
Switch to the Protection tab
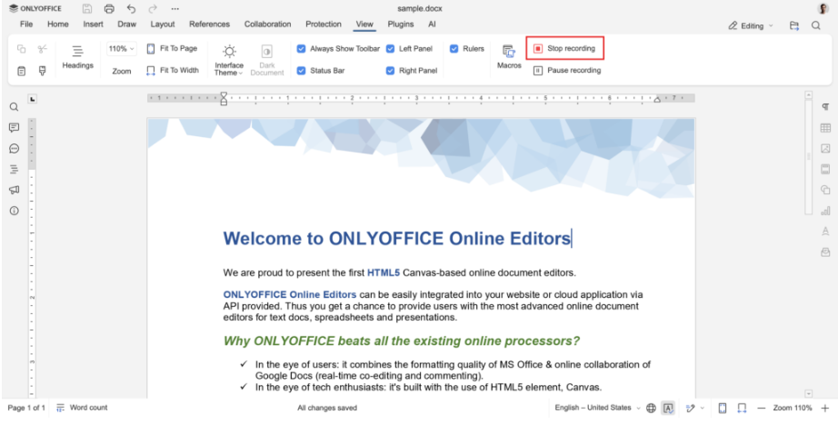324,24
